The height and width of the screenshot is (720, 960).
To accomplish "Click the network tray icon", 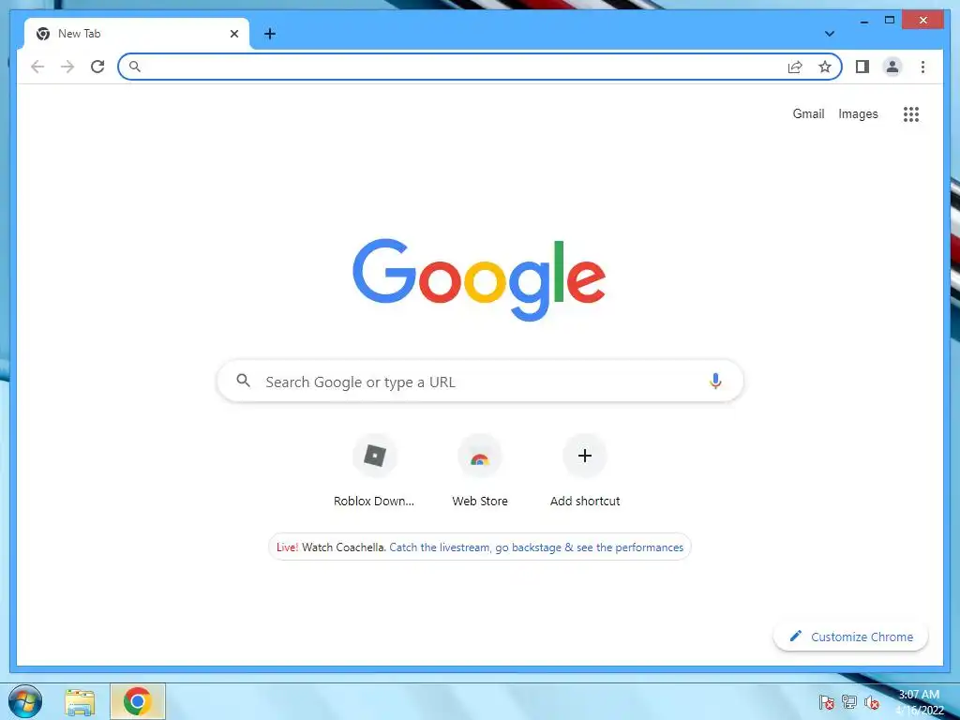I will 849,702.
